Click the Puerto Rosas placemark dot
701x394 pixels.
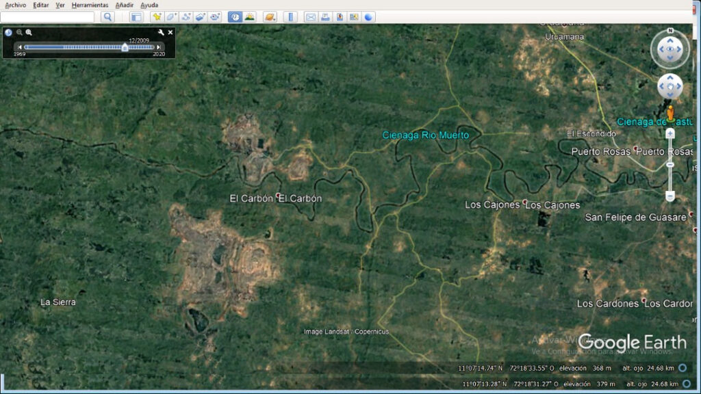point(635,148)
